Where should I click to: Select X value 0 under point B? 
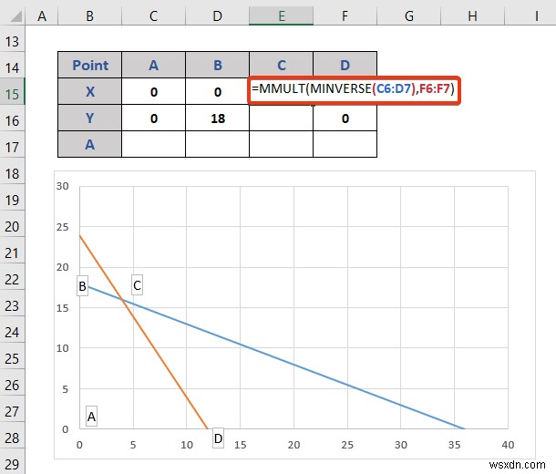[x=217, y=91]
